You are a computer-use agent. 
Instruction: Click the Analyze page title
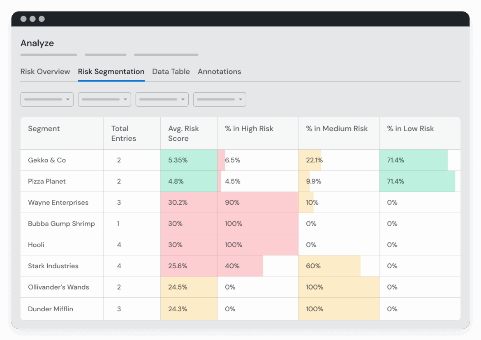37,43
